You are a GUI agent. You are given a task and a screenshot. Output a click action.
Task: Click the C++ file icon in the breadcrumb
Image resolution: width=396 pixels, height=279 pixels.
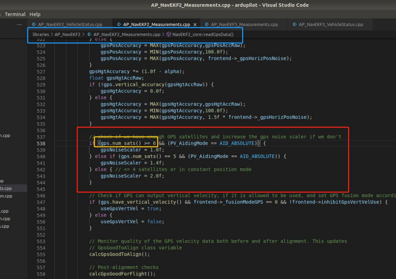[89, 34]
